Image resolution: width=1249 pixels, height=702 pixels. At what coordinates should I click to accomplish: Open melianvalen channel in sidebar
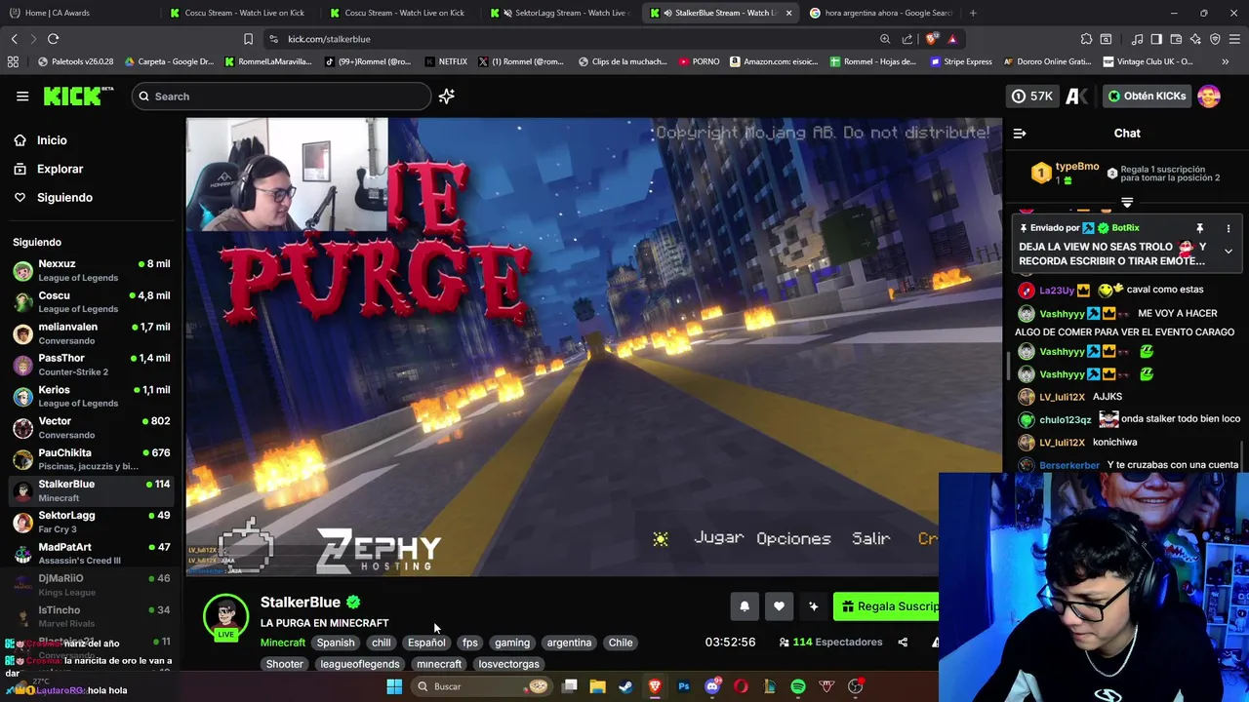(93, 333)
